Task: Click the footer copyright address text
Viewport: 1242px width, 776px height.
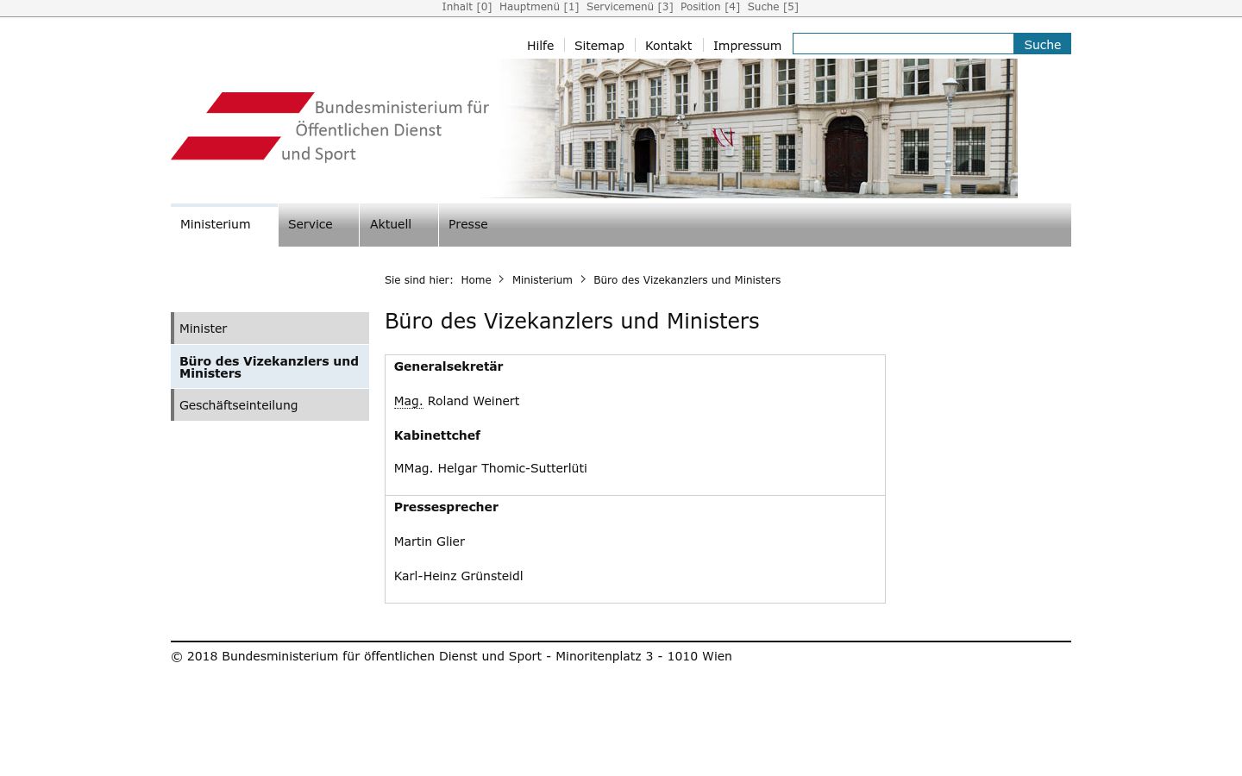Action: (x=451, y=656)
